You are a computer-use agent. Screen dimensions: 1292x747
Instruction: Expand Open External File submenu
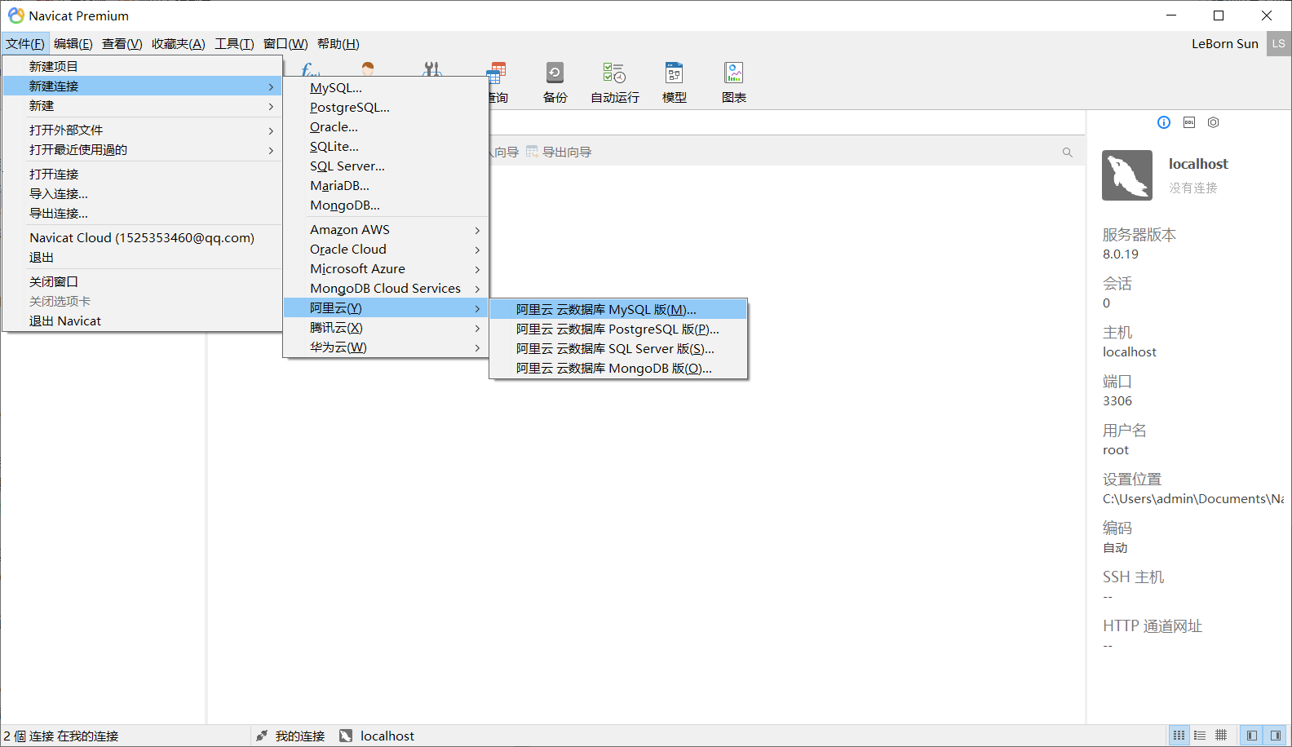click(143, 130)
